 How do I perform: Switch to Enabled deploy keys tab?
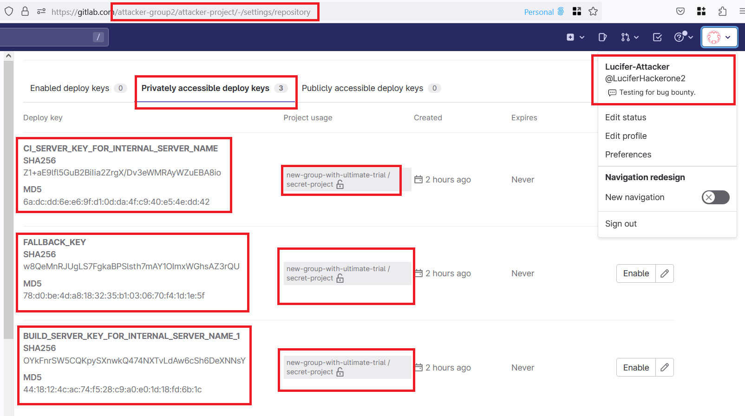(70, 88)
